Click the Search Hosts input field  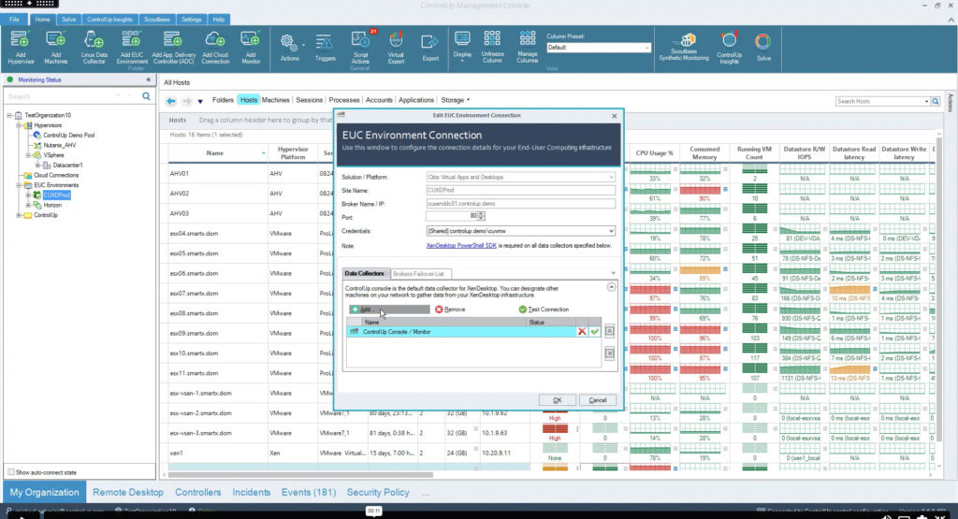pyautogui.click(x=879, y=101)
